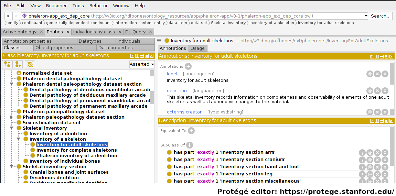Open the Annotation properties tab
The height and width of the screenshot is (196, 396).
pos(40,41)
